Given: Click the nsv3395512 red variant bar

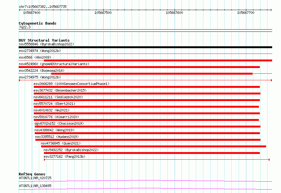Looking at the screenshot, I should click(x=148, y=140).
